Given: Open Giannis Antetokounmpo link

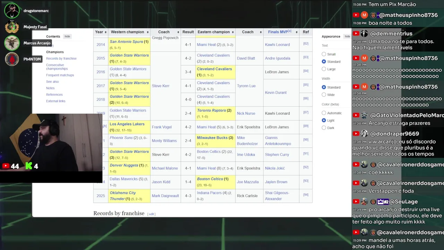Looking at the screenshot, I should point(278,141).
